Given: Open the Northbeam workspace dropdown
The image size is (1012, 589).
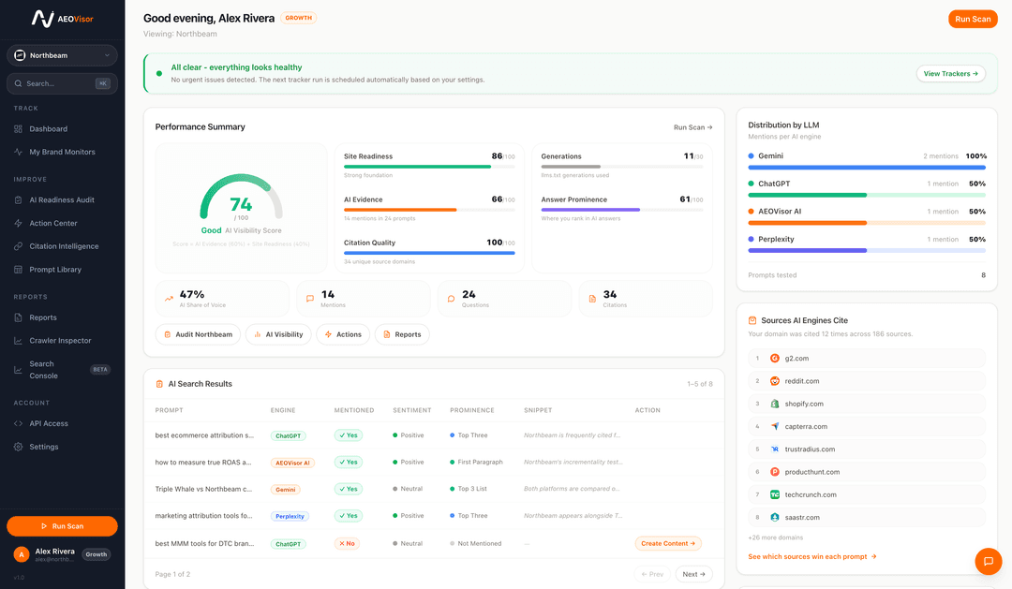Looking at the screenshot, I should 62,55.
